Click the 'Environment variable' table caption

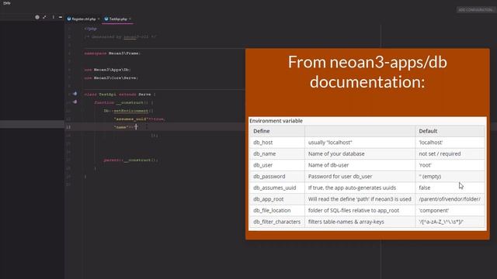tap(276, 121)
